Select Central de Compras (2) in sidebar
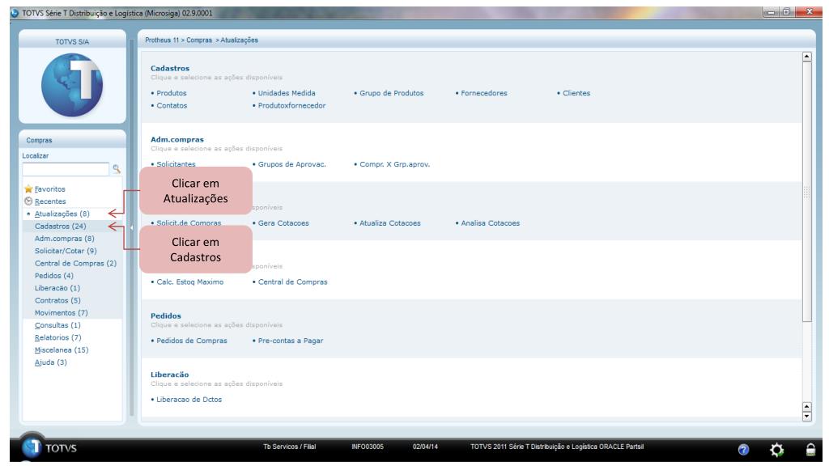 pyautogui.click(x=75, y=263)
